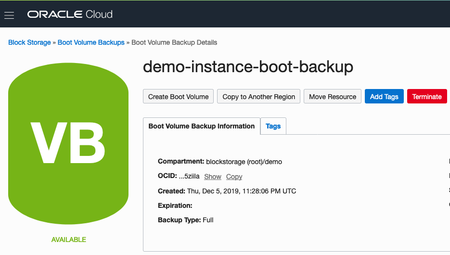The image size is (450, 255).
Task: Copy the OCID value
Action: click(234, 177)
